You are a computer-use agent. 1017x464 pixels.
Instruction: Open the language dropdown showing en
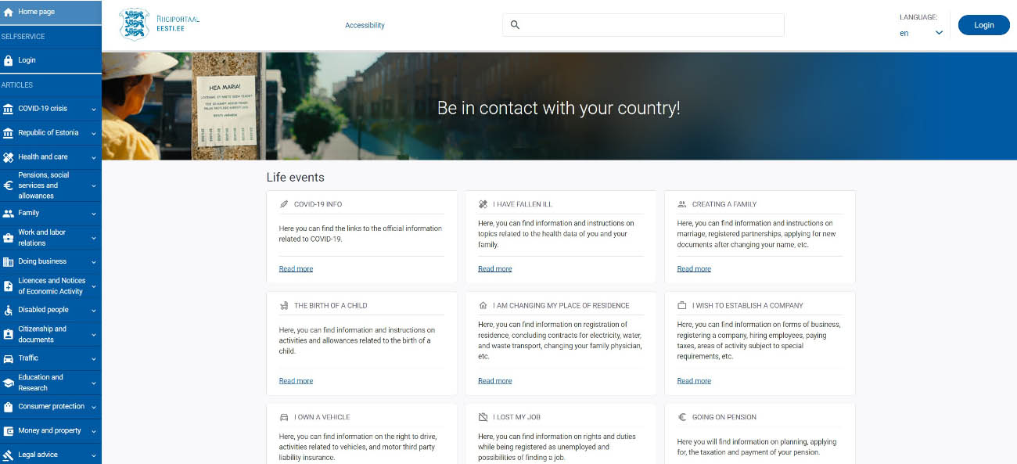[x=922, y=33]
